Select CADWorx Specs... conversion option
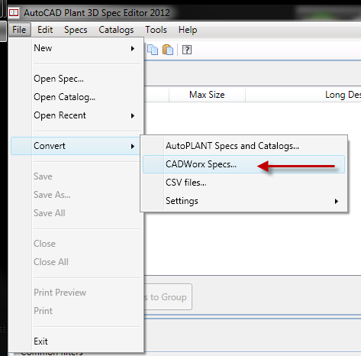Screen dimensions: 361x356 coord(244,164)
